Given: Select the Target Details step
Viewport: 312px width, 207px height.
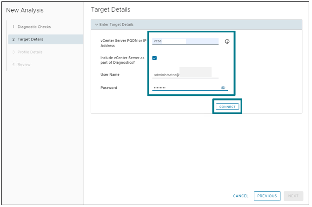Looking at the screenshot, I should (32, 39).
